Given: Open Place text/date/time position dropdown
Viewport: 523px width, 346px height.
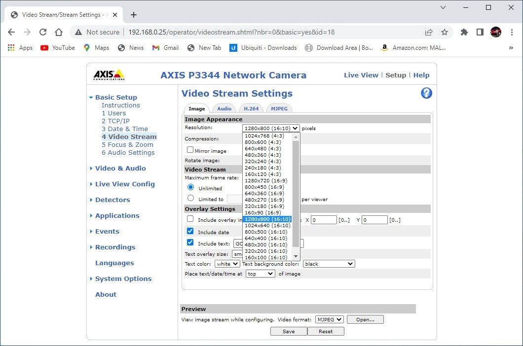Looking at the screenshot, I should click(x=260, y=274).
